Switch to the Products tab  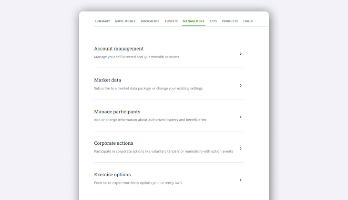click(x=230, y=21)
